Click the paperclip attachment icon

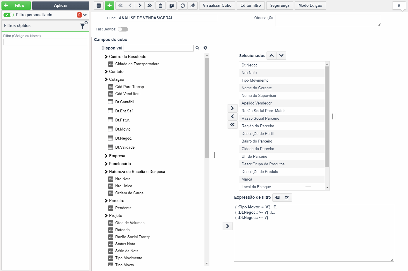[193, 6]
